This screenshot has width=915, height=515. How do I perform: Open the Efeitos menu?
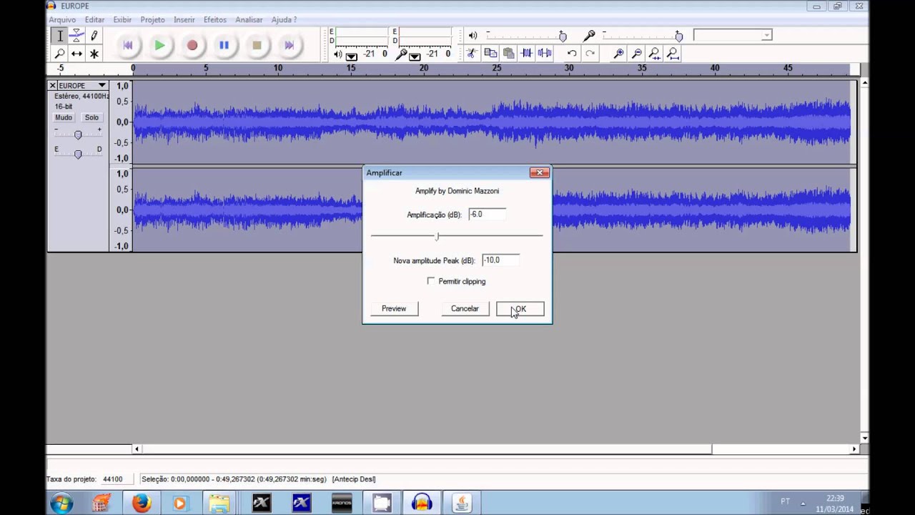pos(215,20)
